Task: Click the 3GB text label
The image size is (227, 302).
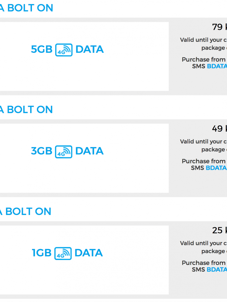Action: [42, 151]
